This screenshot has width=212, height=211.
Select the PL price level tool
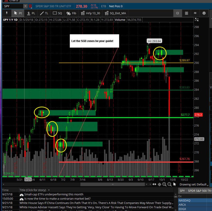[31, 13]
